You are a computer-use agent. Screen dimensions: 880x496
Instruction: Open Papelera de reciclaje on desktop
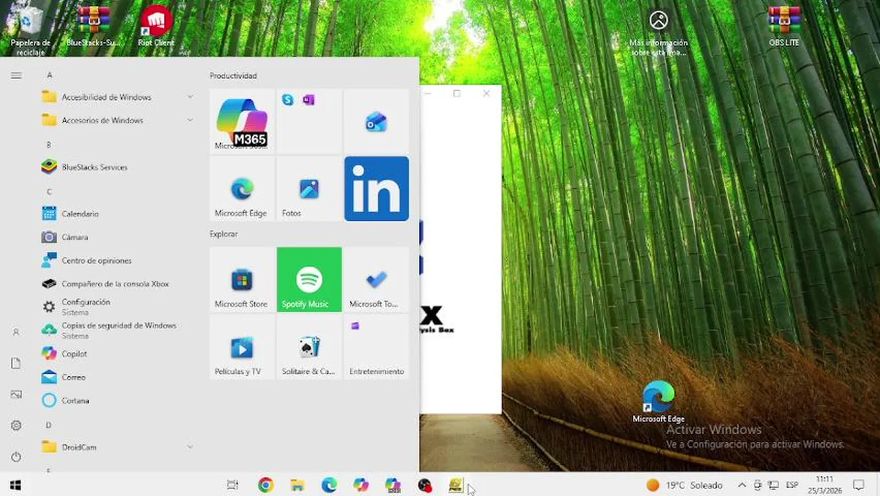tap(31, 30)
